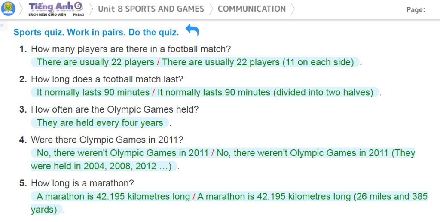Select the answer about 22 players
The image size is (440, 222).
click(196, 62)
